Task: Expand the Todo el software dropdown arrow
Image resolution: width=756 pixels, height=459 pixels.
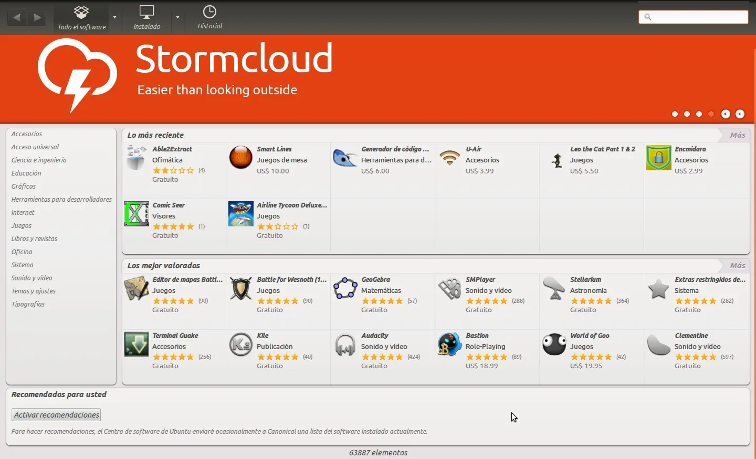Action: coord(115,17)
